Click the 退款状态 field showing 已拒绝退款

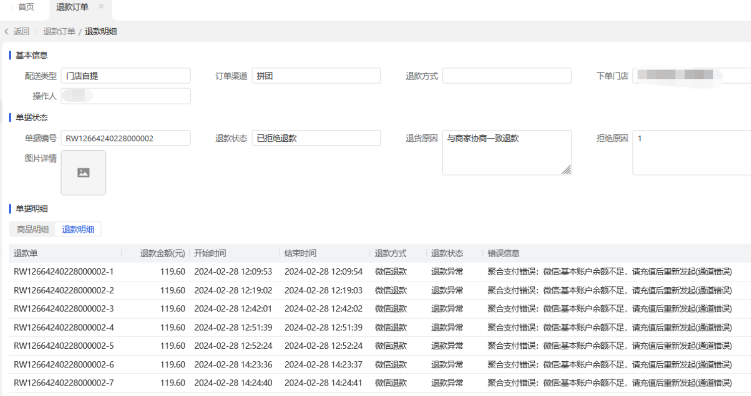click(316, 138)
